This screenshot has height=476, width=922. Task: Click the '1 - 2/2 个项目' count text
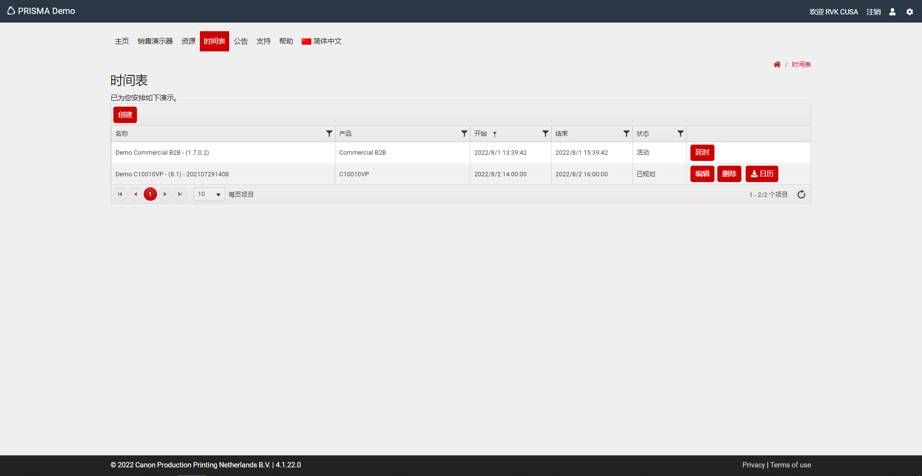768,195
